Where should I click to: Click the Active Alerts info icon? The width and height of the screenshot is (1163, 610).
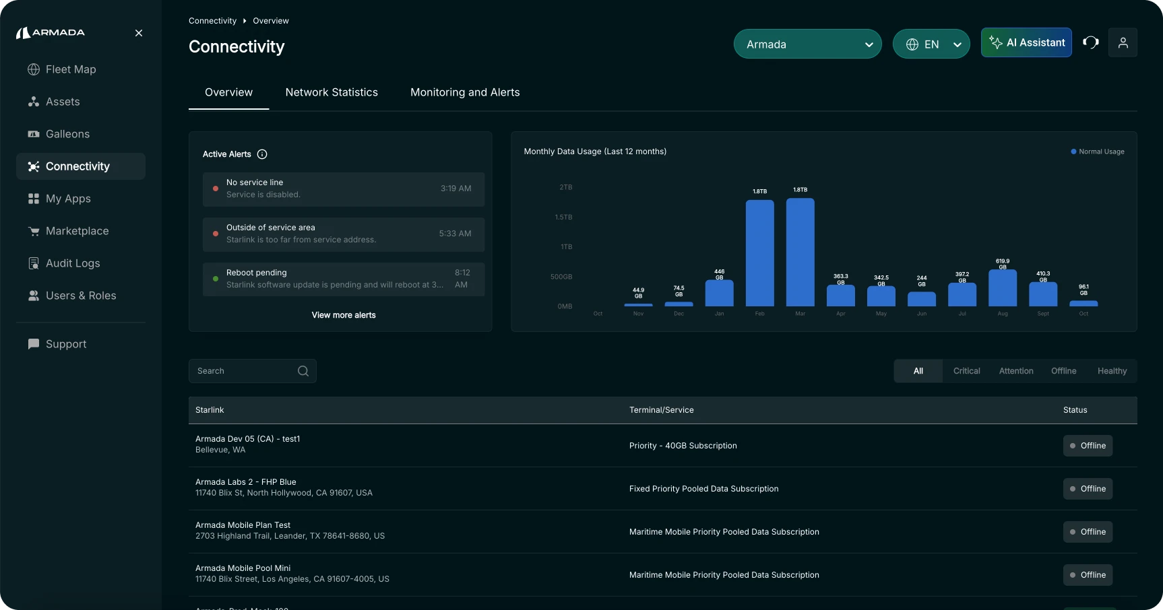click(x=262, y=154)
